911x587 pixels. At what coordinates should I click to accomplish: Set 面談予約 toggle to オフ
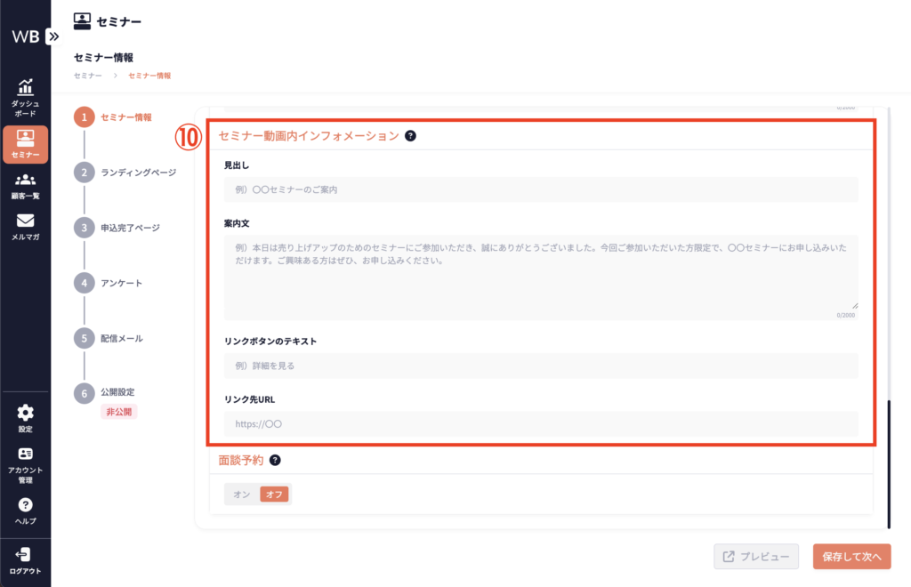(274, 494)
